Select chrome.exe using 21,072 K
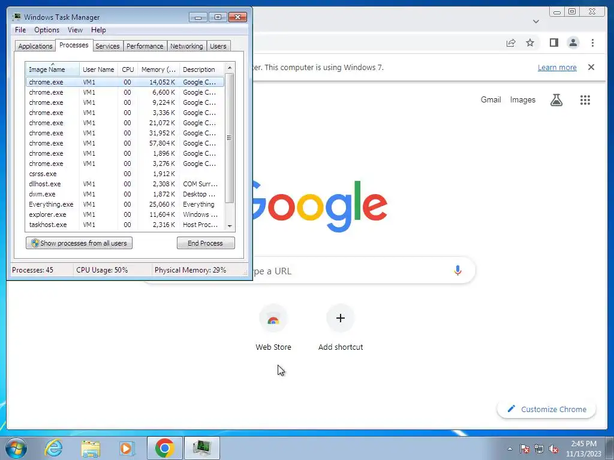The image size is (614, 460). click(125, 123)
